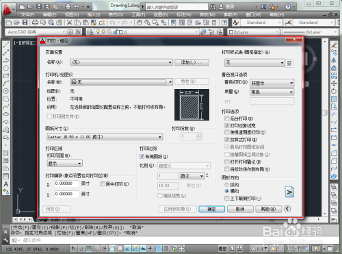
Task: Enable 打印到文件 checkbox
Action: tap(49, 116)
